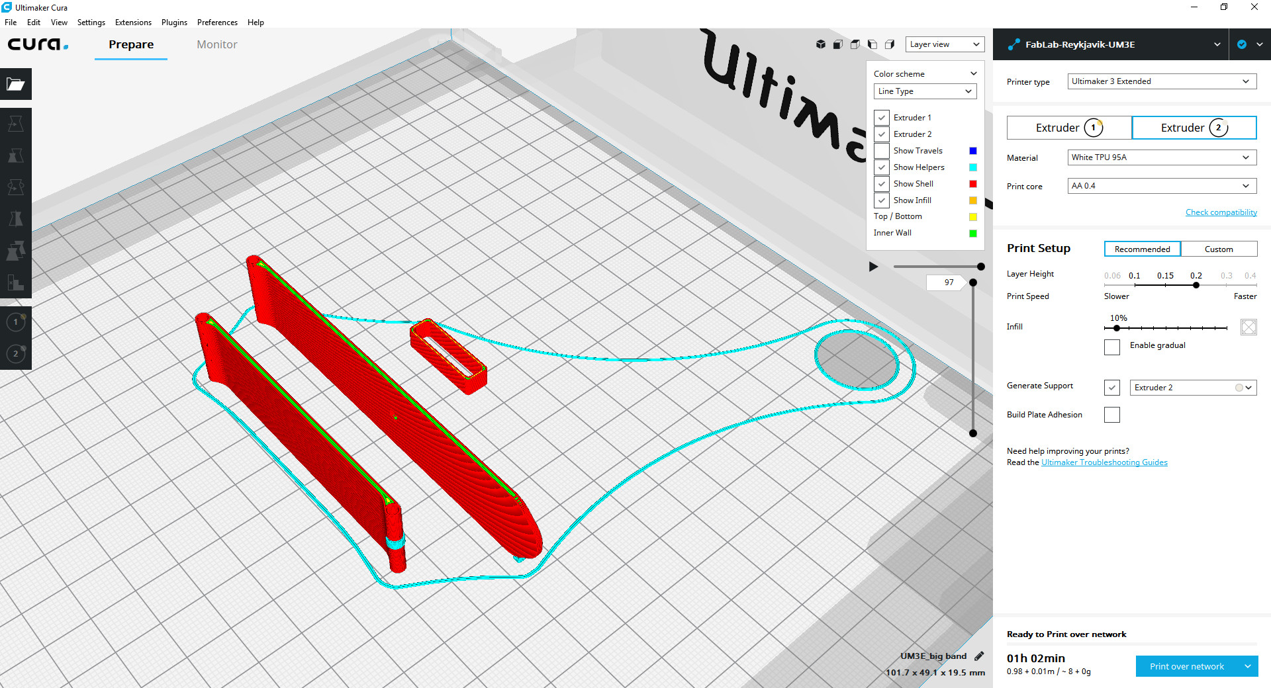The height and width of the screenshot is (688, 1271).
Task: Switch to the Monitor tab
Action: coord(217,44)
